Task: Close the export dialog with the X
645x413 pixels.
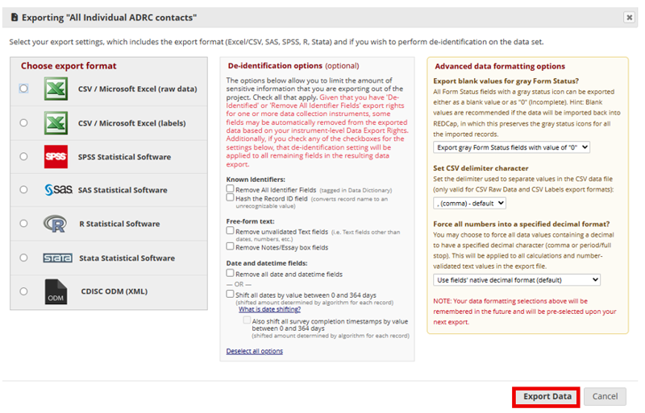Action: pyautogui.click(x=629, y=17)
